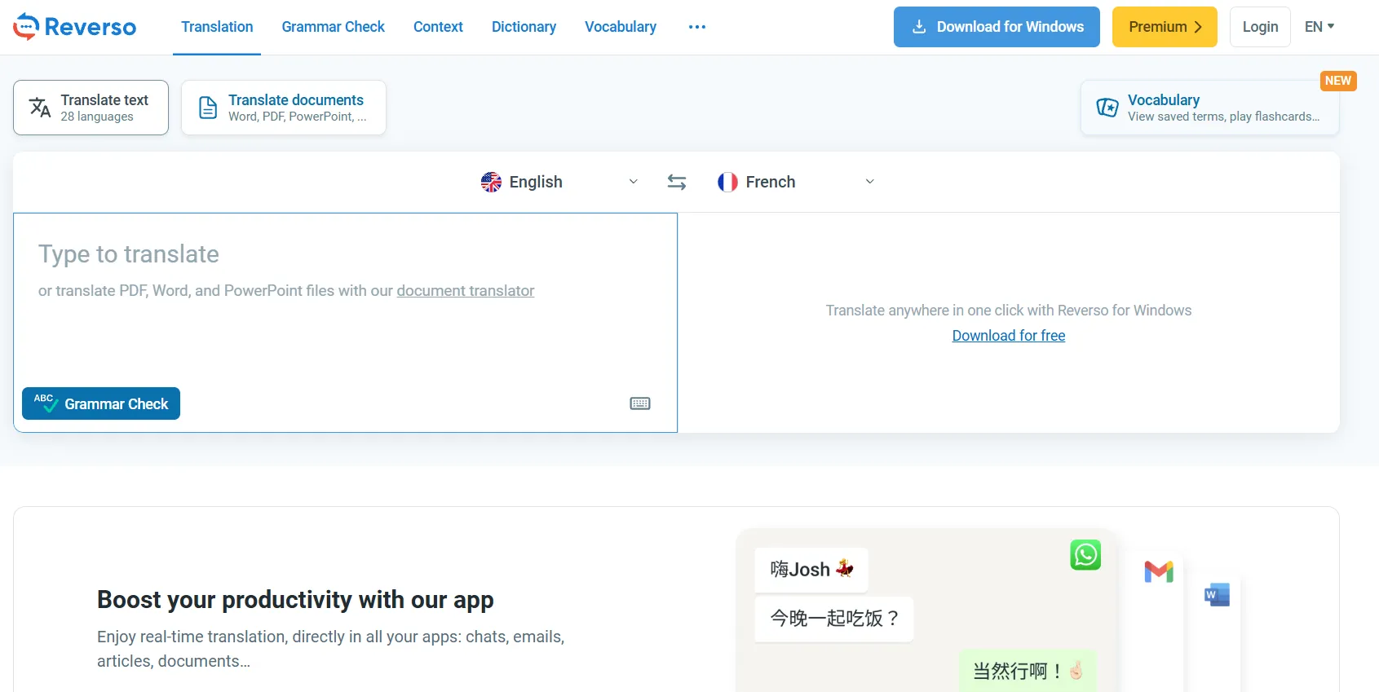
Task: Swap languages with the arrows icon
Action: click(x=677, y=182)
